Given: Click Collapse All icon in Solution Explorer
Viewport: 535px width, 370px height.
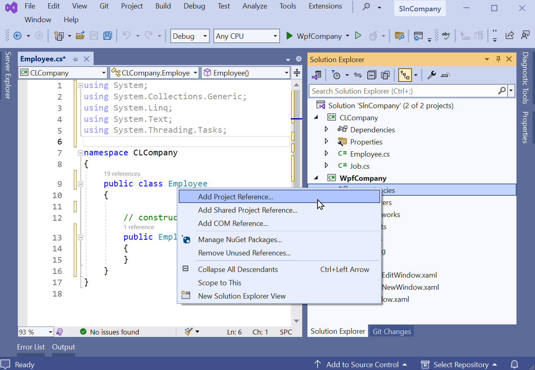Looking at the screenshot, I should (x=372, y=75).
